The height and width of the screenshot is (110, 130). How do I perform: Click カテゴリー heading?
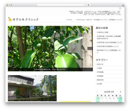[102, 60]
